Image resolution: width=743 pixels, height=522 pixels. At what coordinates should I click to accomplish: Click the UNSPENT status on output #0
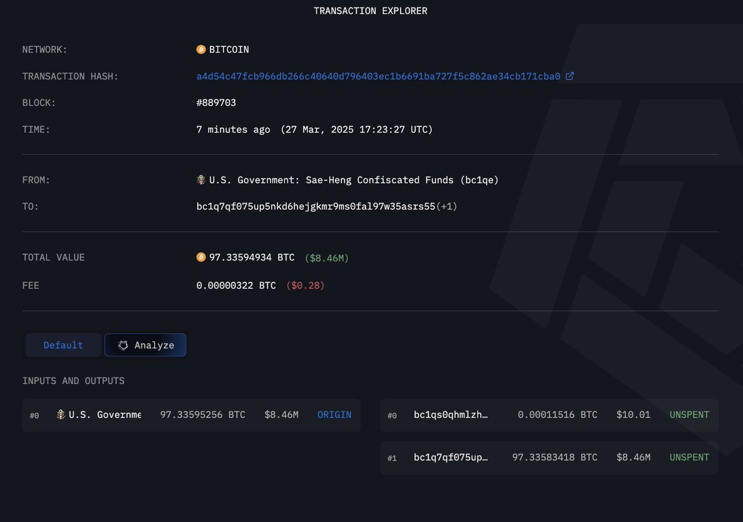click(689, 415)
